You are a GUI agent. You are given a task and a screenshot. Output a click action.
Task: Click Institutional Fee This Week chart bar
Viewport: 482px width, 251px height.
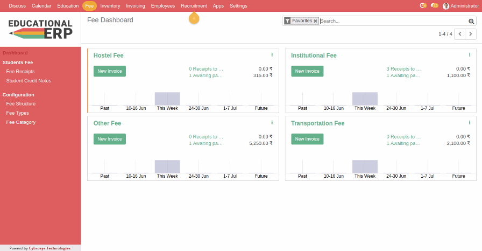click(365, 99)
